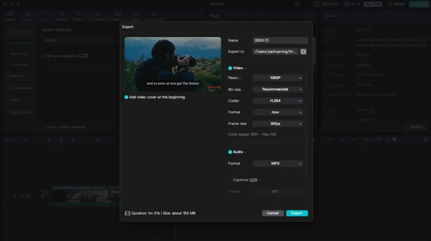
Task: Open the Codec H.264 dropdown
Action: point(278,101)
